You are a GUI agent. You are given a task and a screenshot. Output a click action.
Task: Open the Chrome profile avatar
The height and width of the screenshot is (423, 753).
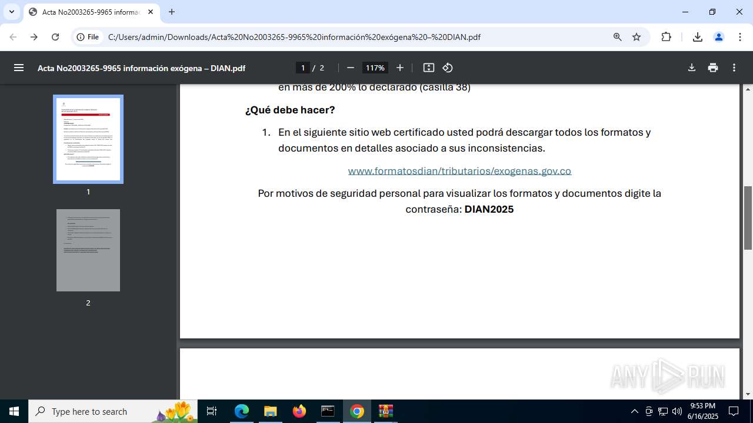point(719,37)
